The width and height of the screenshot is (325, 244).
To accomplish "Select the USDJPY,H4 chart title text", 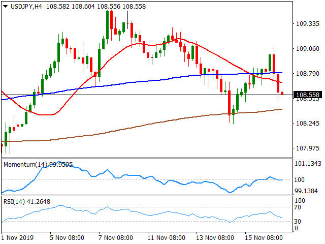I will [x=26, y=7].
